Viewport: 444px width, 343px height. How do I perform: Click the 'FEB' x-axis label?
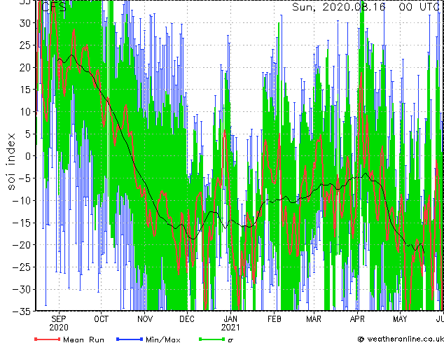pyautogui.click(x=274, y=319)
